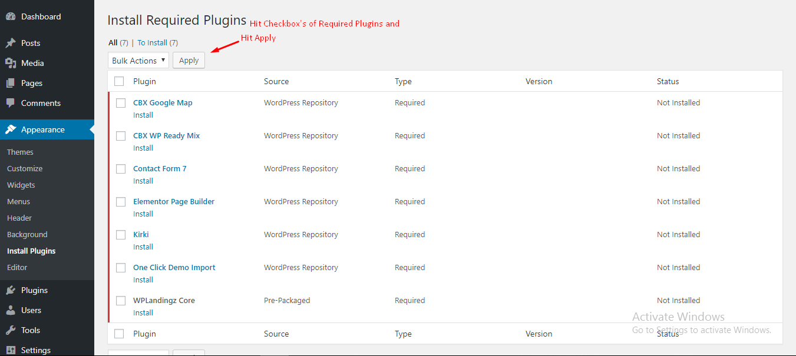
Task: Open the Bulk Actions dropdown
Action: [x=138, y=61]
